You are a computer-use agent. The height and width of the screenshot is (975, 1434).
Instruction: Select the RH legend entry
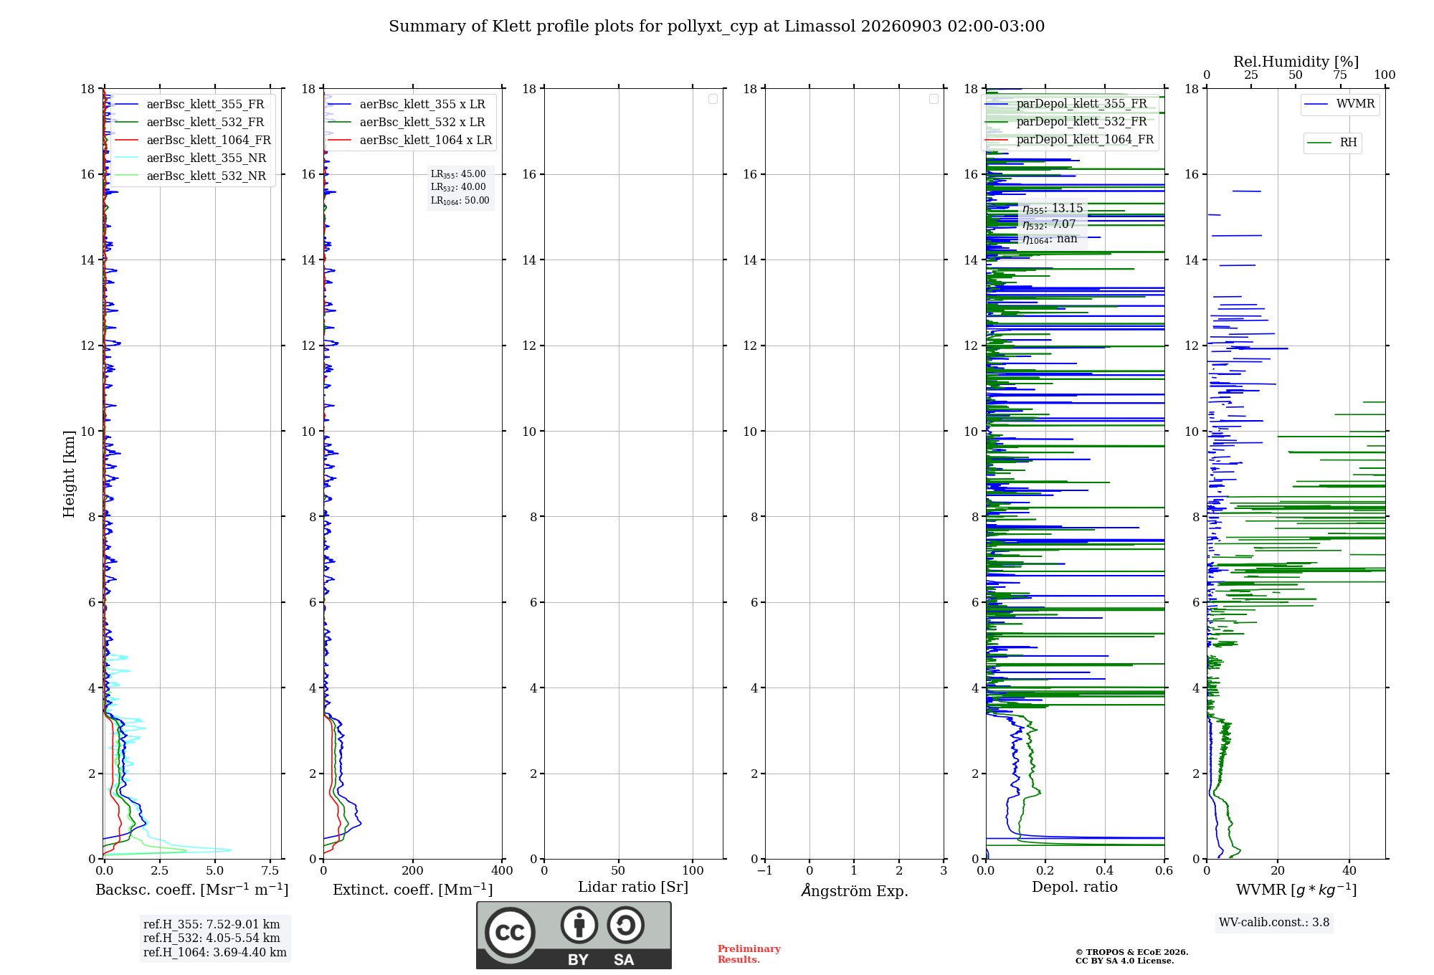pyautogui.click(x=1332, y=143)
